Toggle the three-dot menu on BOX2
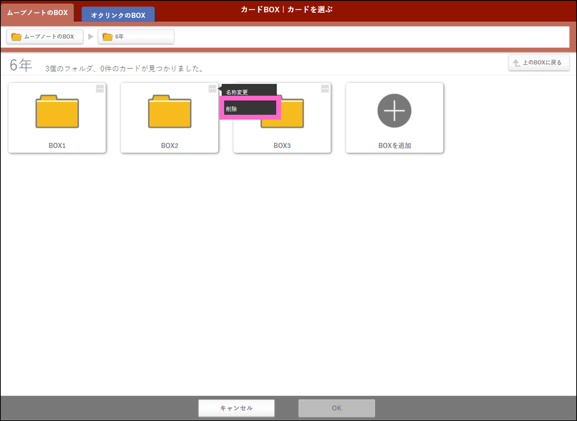The width and height of the screenshot is (577, 421). click(x=212, y=89)
